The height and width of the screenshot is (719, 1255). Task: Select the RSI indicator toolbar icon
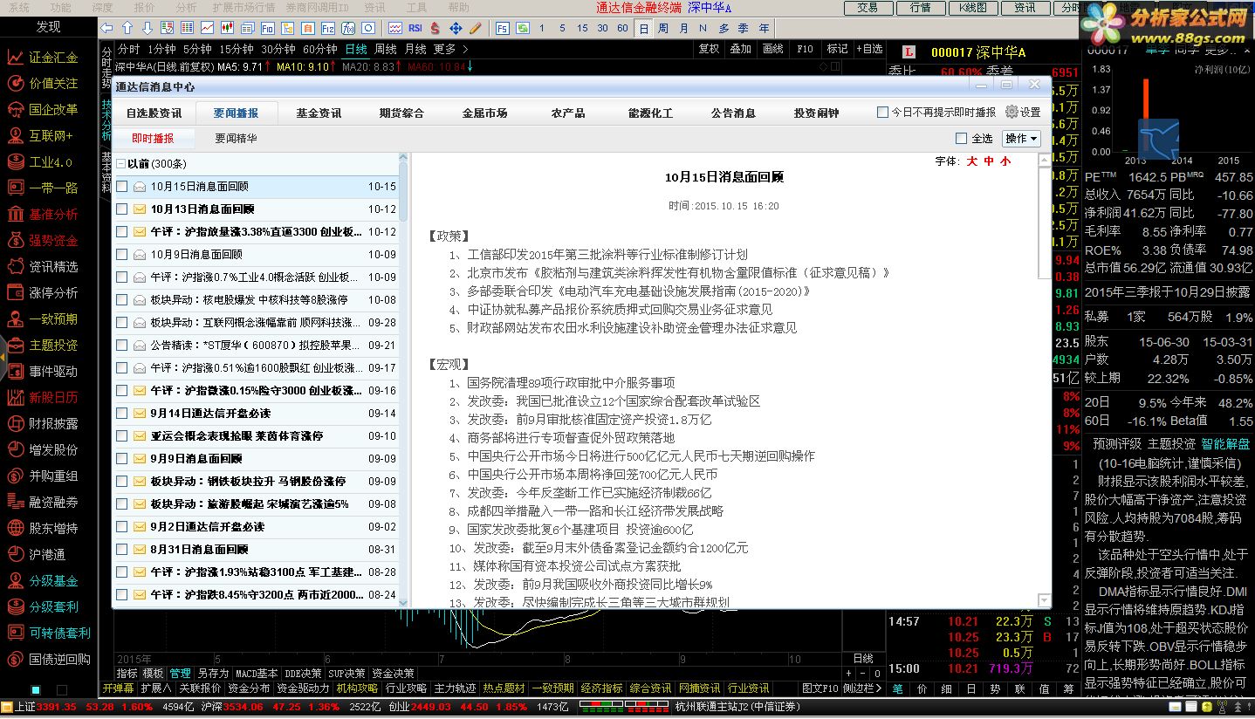click(x=415, y=28)
